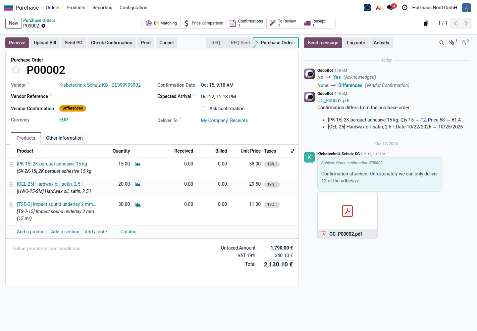Click the RFQ Sent status stage
Image resolution: width=477 pixels, height=331 pixels.
240,43
